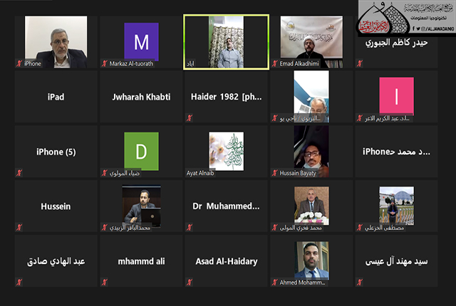Click the mute icon on iPhone (5) tile
The width and height of the screenshot is (456, 306).
pyautogui.click(x=19, y=173)
